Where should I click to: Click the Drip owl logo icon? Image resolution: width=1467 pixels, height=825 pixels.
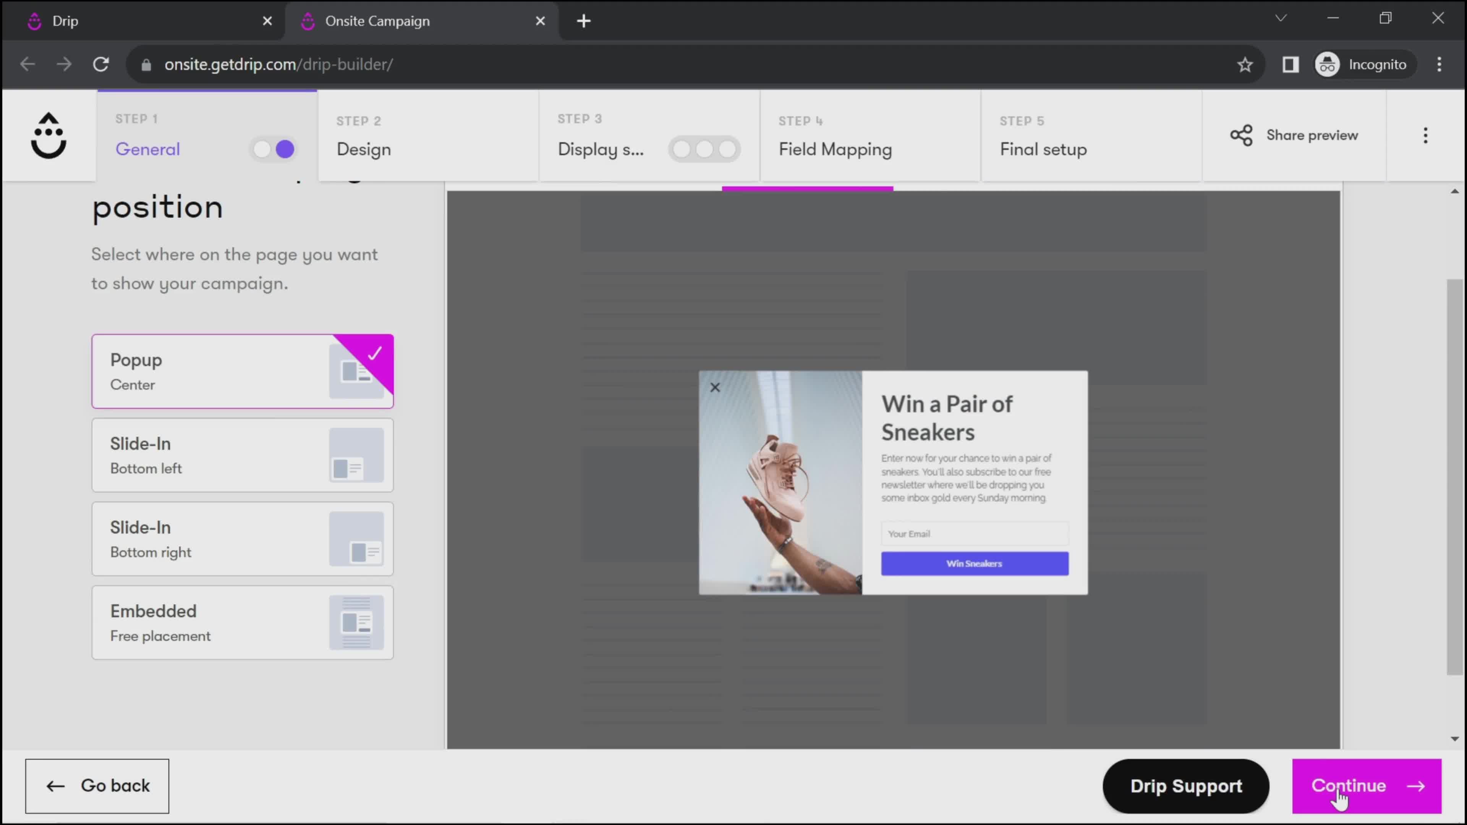[x=47, y=135]
